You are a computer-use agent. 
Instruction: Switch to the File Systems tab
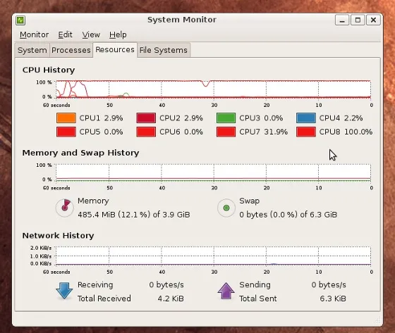[164, 50]
